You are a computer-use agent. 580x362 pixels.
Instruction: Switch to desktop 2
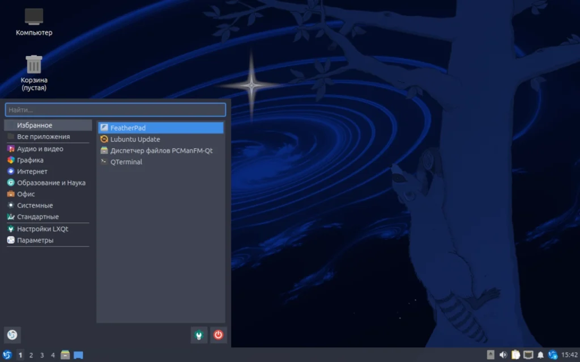pos(31,355)
